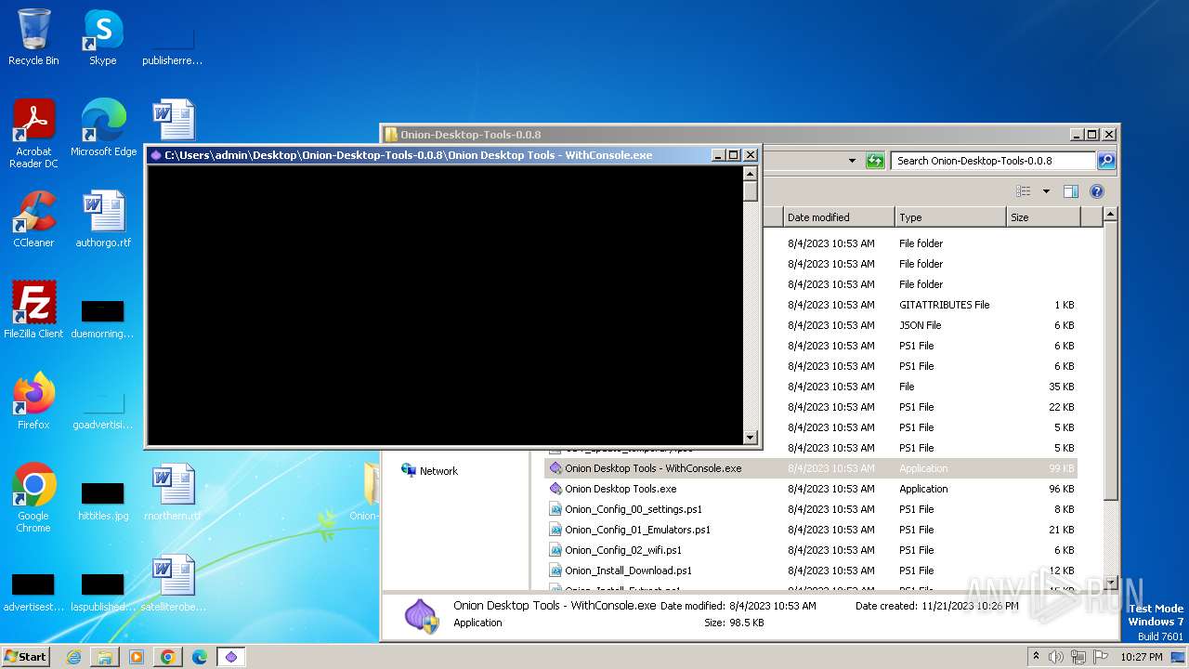Open the view options dropdown arrow in Explorer
The height and width of the screenshot is (669, 1189).
[1046, 191]
